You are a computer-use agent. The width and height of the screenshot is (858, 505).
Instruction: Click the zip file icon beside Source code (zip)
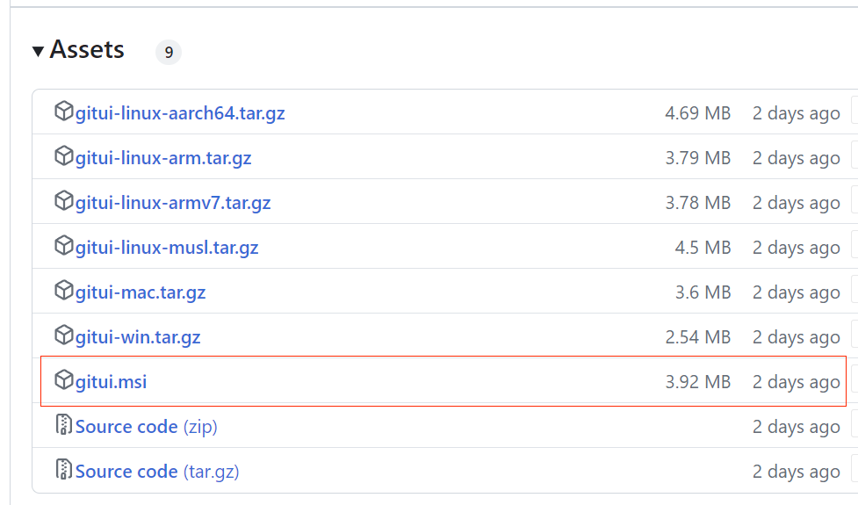click(x=63, y=424)
